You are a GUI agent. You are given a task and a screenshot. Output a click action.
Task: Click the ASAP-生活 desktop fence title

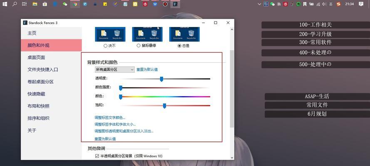tap(317, 96)
